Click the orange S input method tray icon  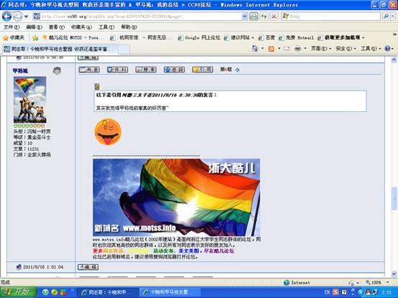click(335, 292)
